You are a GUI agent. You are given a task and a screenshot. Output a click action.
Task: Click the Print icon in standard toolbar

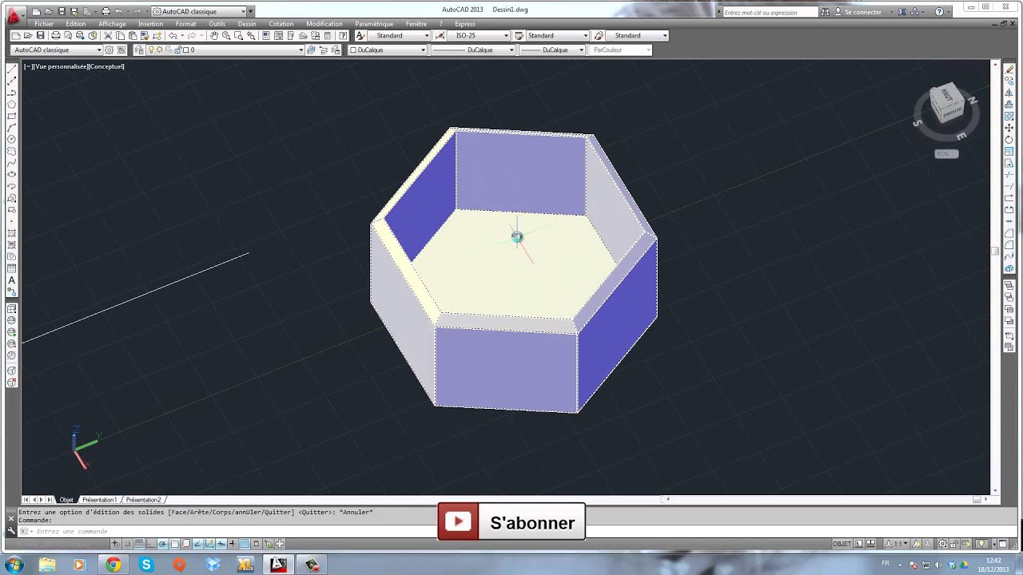pyautogui.click(x=56, y=36)
